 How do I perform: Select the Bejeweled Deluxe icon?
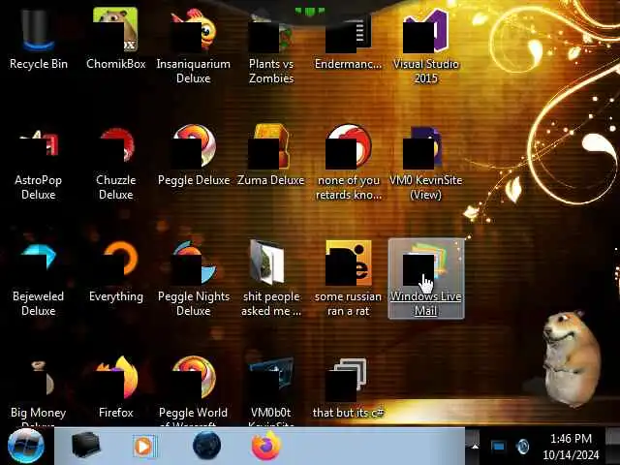click(x=39, y=279)
